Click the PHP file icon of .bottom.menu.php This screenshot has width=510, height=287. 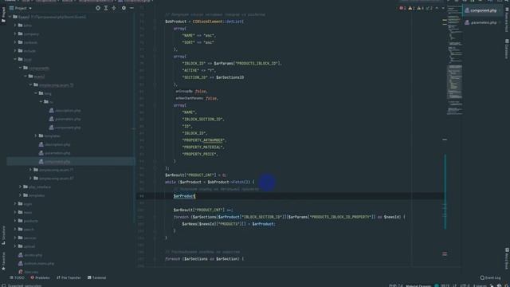(21, 263)
